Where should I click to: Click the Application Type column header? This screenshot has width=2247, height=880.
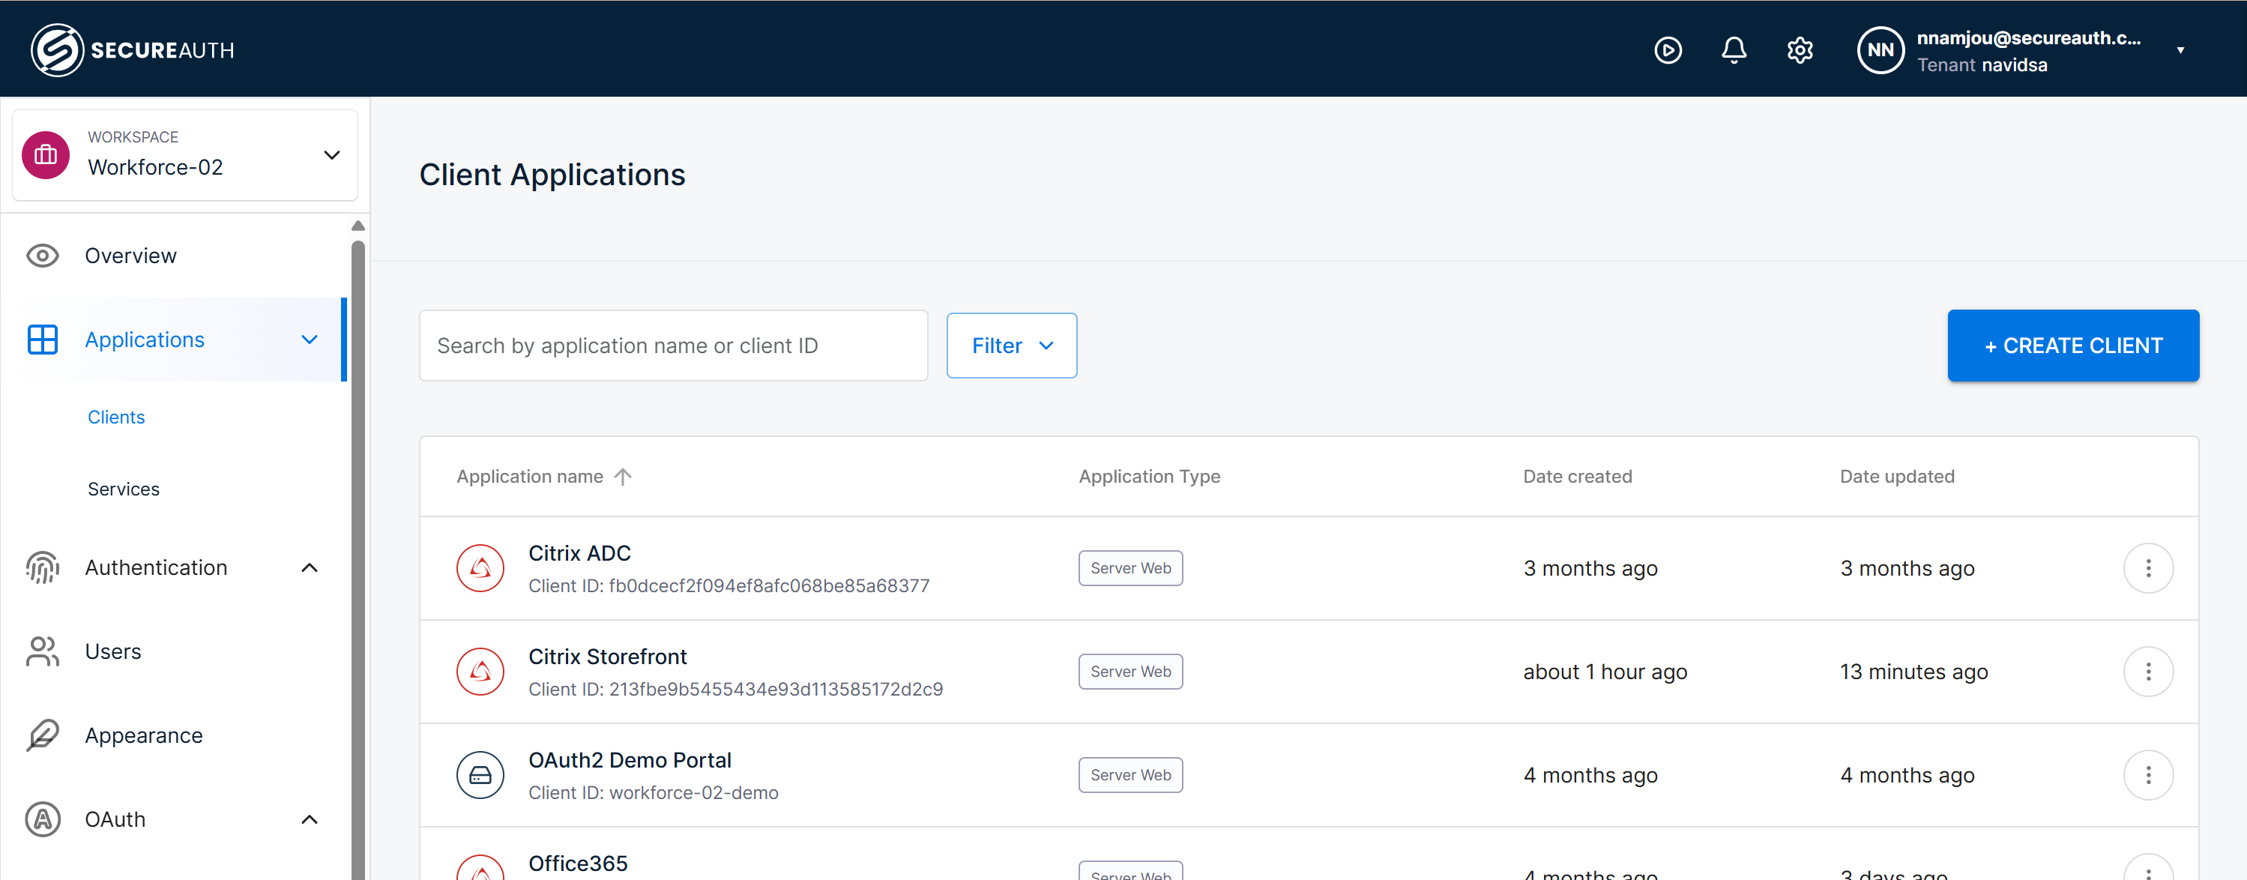coord(1149,476)
